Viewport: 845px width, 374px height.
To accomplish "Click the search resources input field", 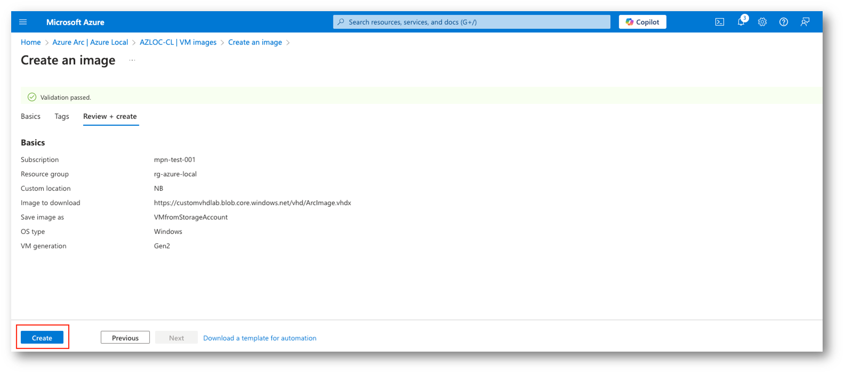I will 472,22.
